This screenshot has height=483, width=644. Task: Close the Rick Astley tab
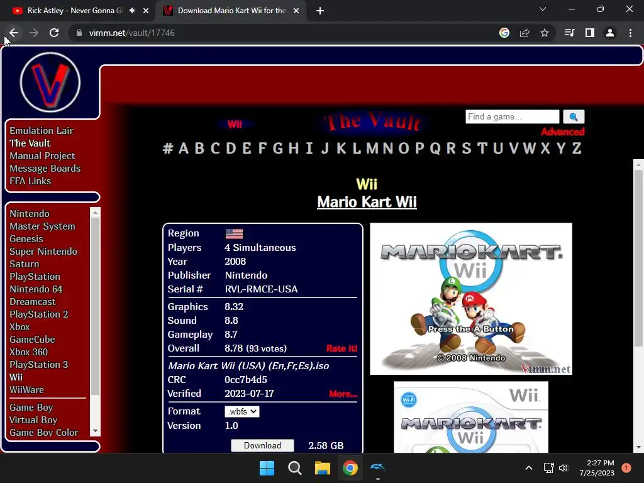click(x=146, y=11)
